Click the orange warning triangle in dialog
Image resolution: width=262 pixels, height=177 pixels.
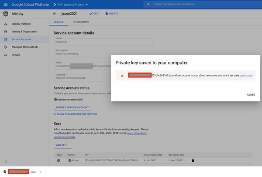point(122,76)
